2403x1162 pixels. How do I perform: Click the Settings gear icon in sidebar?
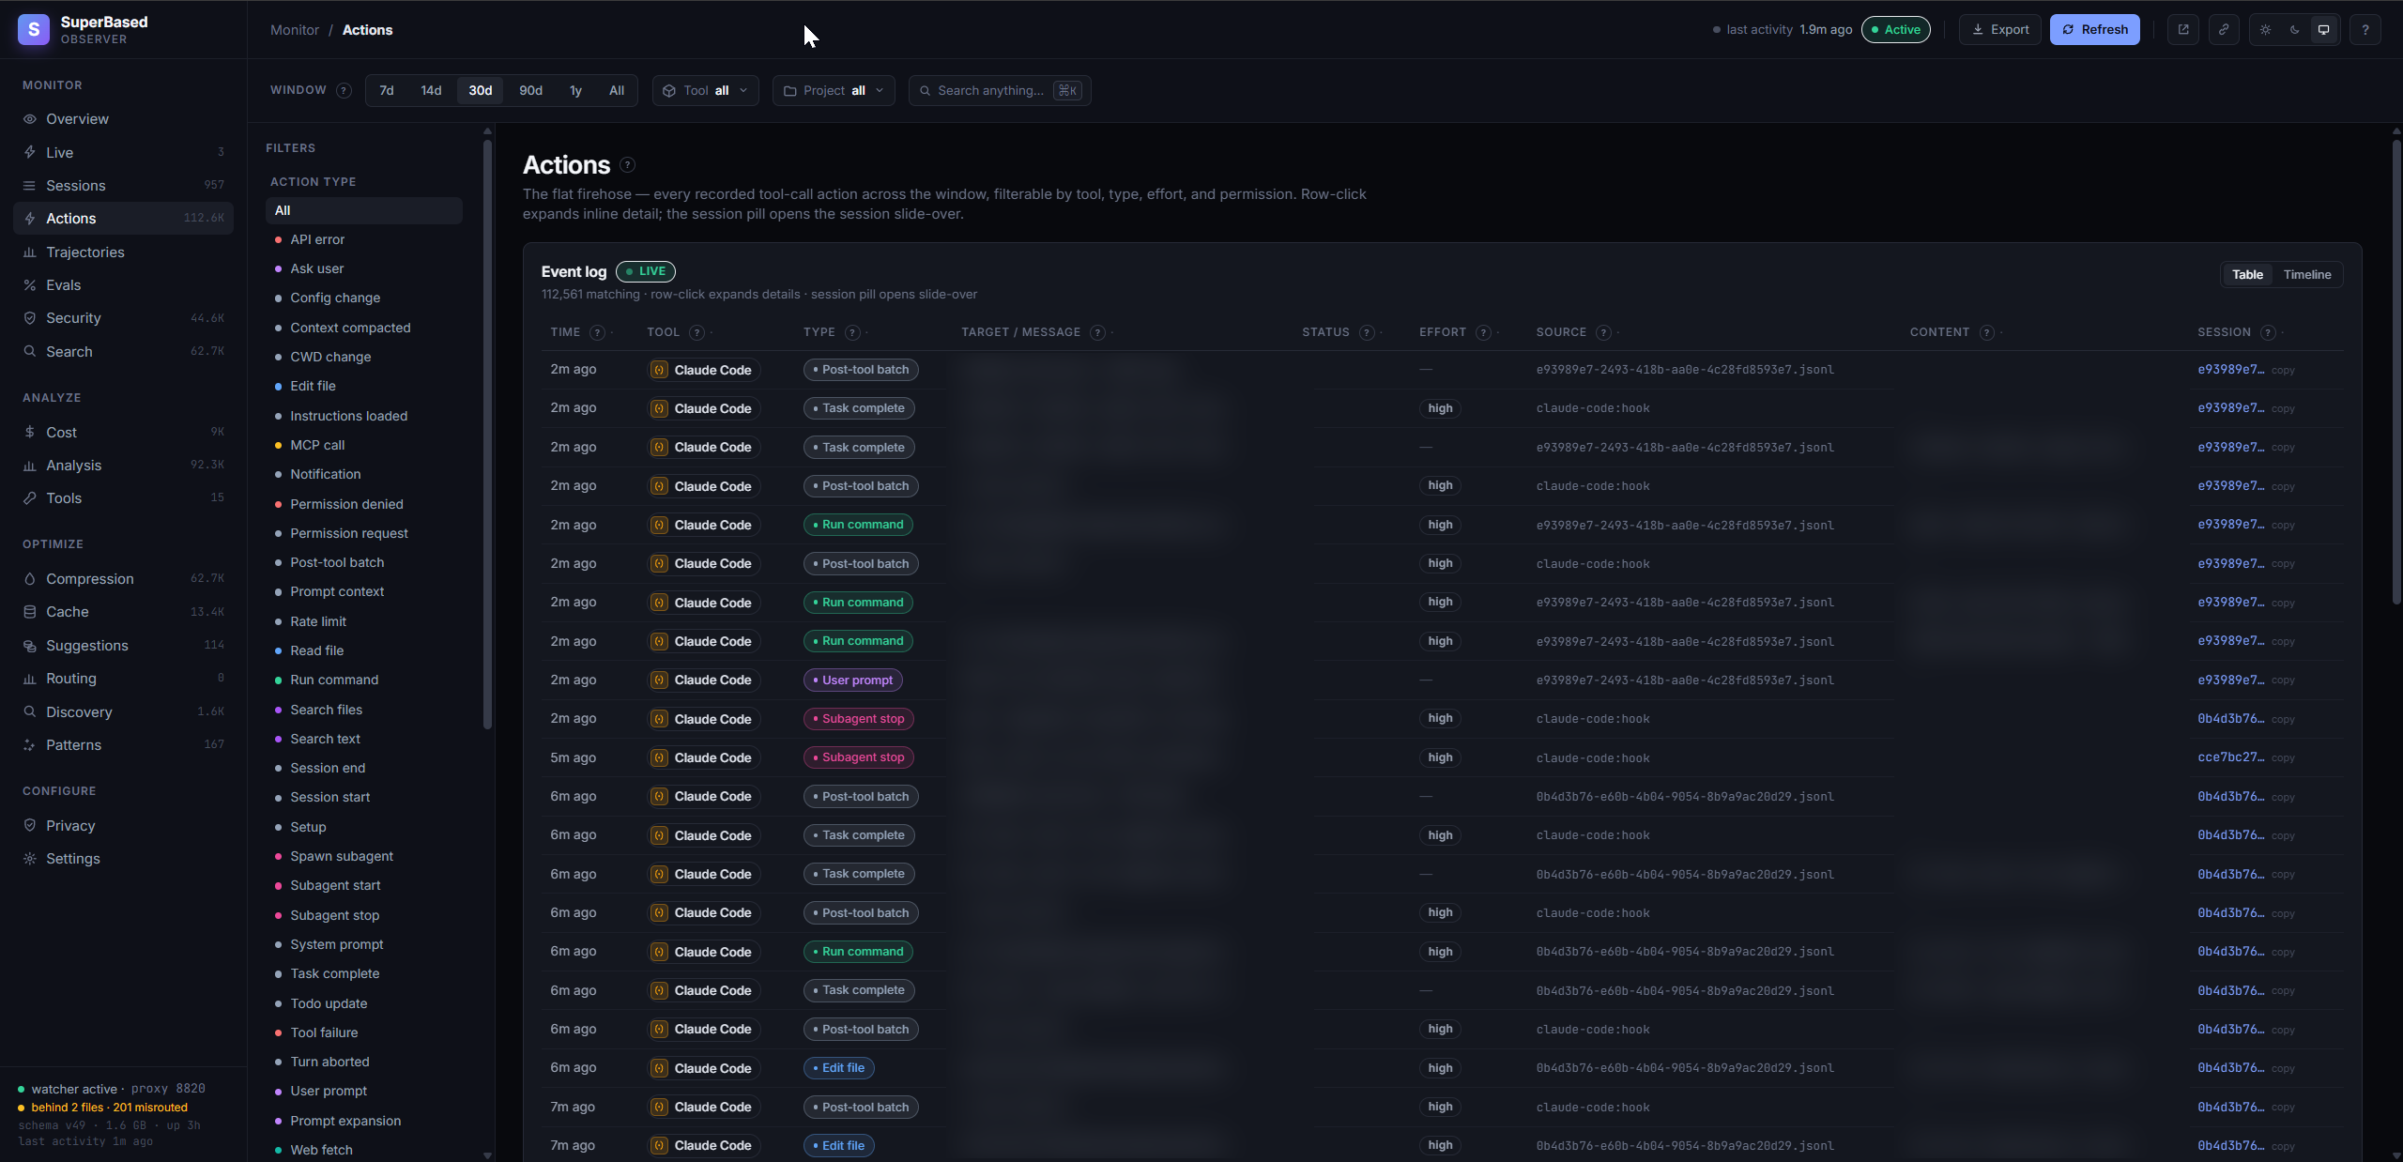[30, 859]
